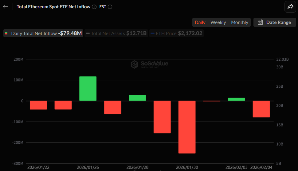This screenshot has width=298, height=171.
Task: Click the back arrow icon
Action: (6, 6)
